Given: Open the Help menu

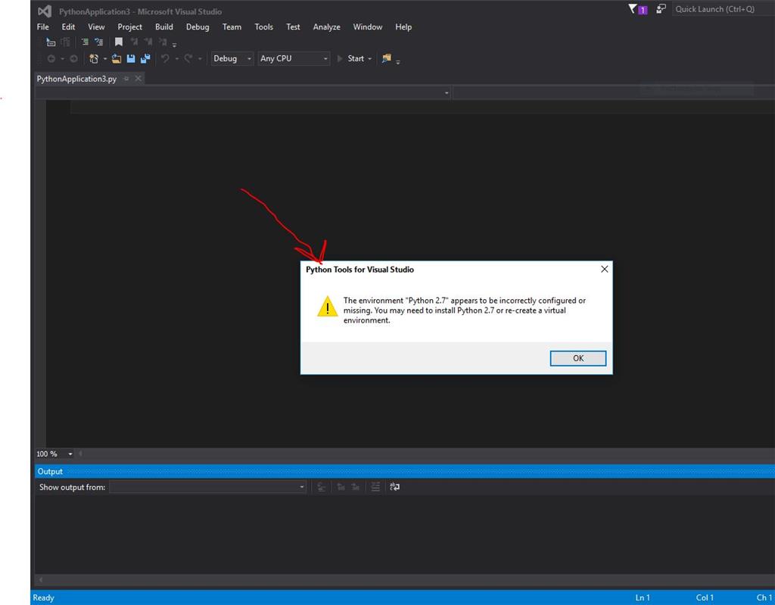Looking at the screenshot, I should click(403, 27).
